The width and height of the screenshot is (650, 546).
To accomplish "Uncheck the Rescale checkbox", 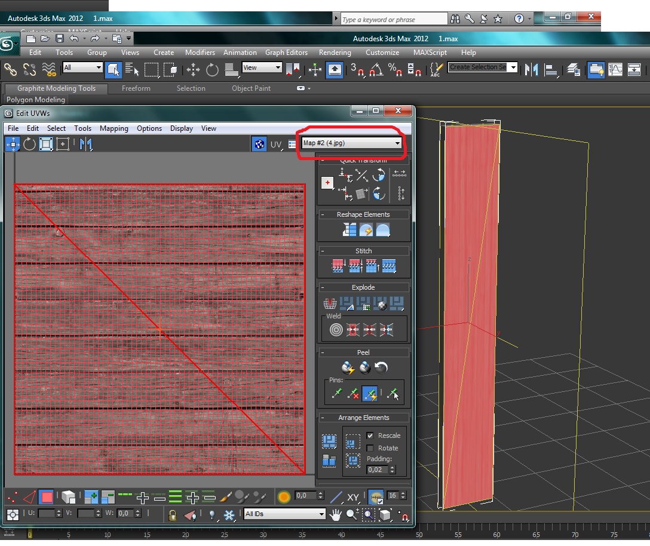I will coord(370,435).
